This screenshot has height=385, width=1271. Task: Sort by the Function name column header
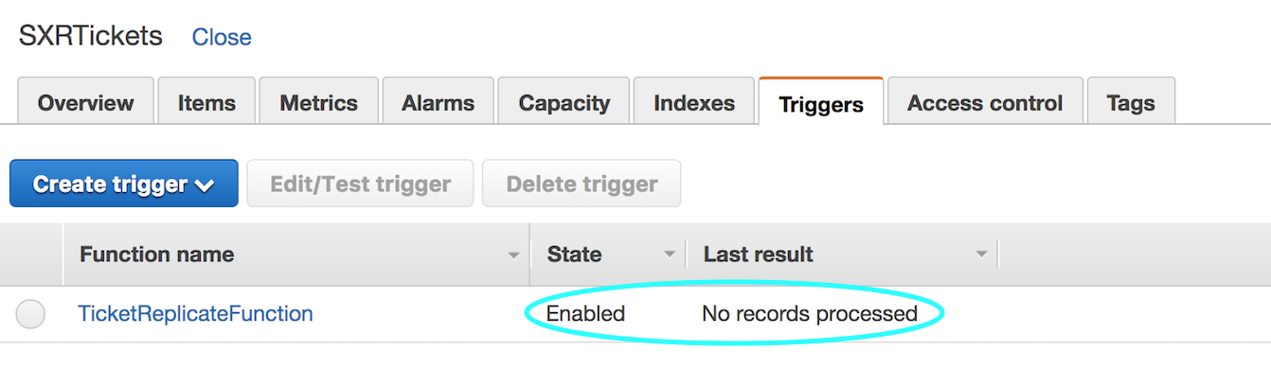coord(157,254)
